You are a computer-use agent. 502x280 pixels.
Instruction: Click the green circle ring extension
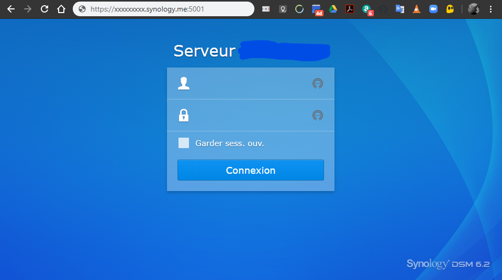299,9
